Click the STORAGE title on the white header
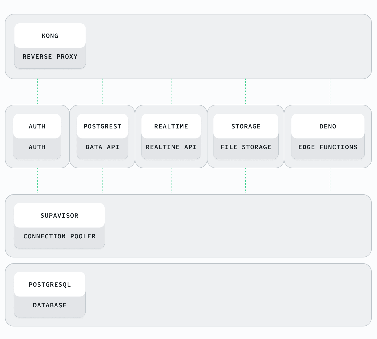377x339 pixels. point(246,126)
